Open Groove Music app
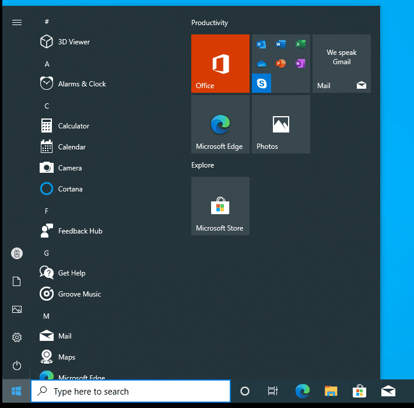Screen dimensions: 414x408 click(x=79, y=294)
